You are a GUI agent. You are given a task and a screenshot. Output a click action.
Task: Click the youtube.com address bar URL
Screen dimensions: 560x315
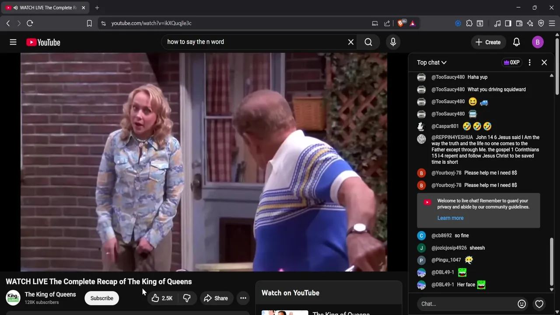tap(151, 23)
